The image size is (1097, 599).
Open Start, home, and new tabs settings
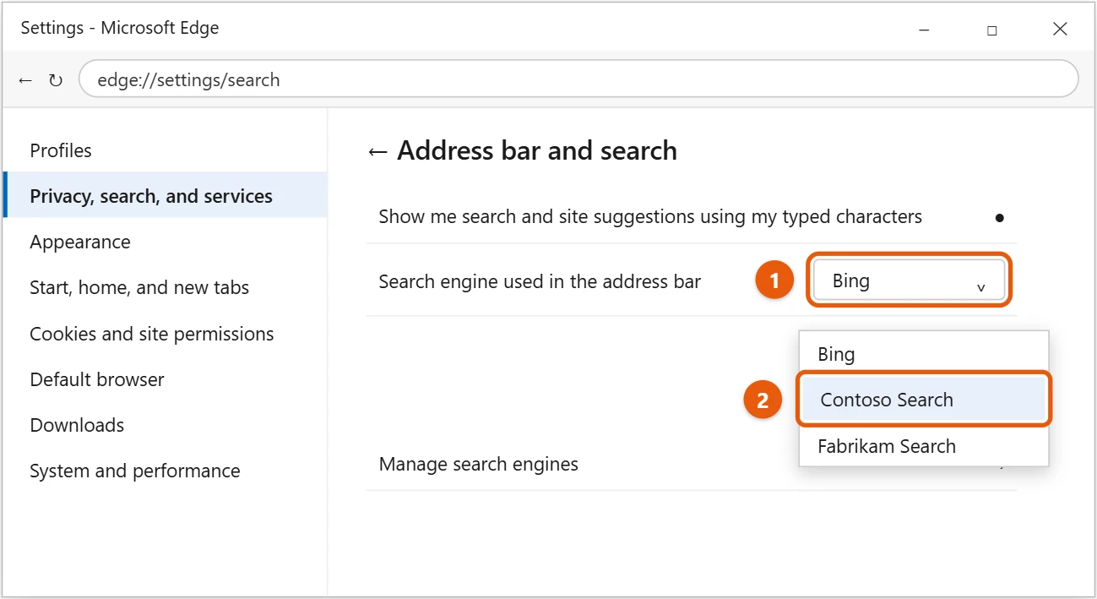pos(166,287)
